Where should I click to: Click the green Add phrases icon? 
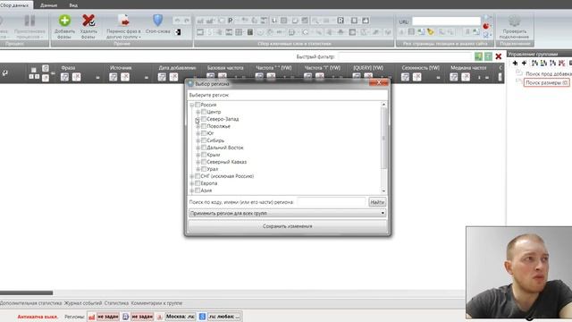(64, 21)
